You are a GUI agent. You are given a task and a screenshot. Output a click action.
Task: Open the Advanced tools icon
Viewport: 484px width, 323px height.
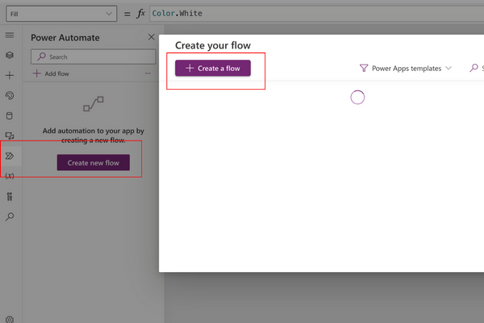click(x=10, y=196)
